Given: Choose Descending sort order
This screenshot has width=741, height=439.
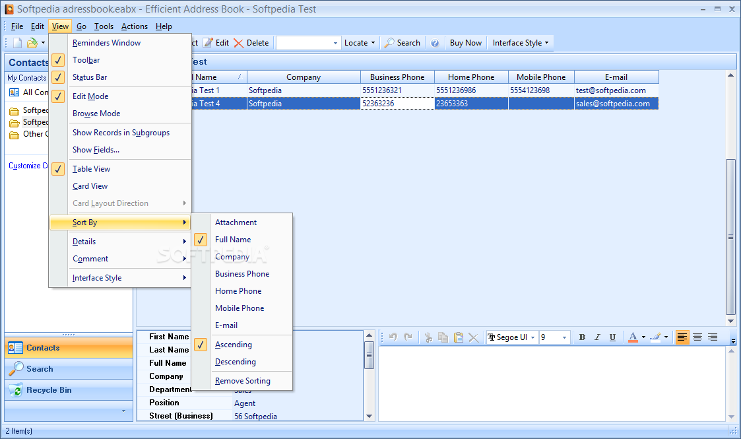Looking at the screenshot, I should [x=242, y=362].
